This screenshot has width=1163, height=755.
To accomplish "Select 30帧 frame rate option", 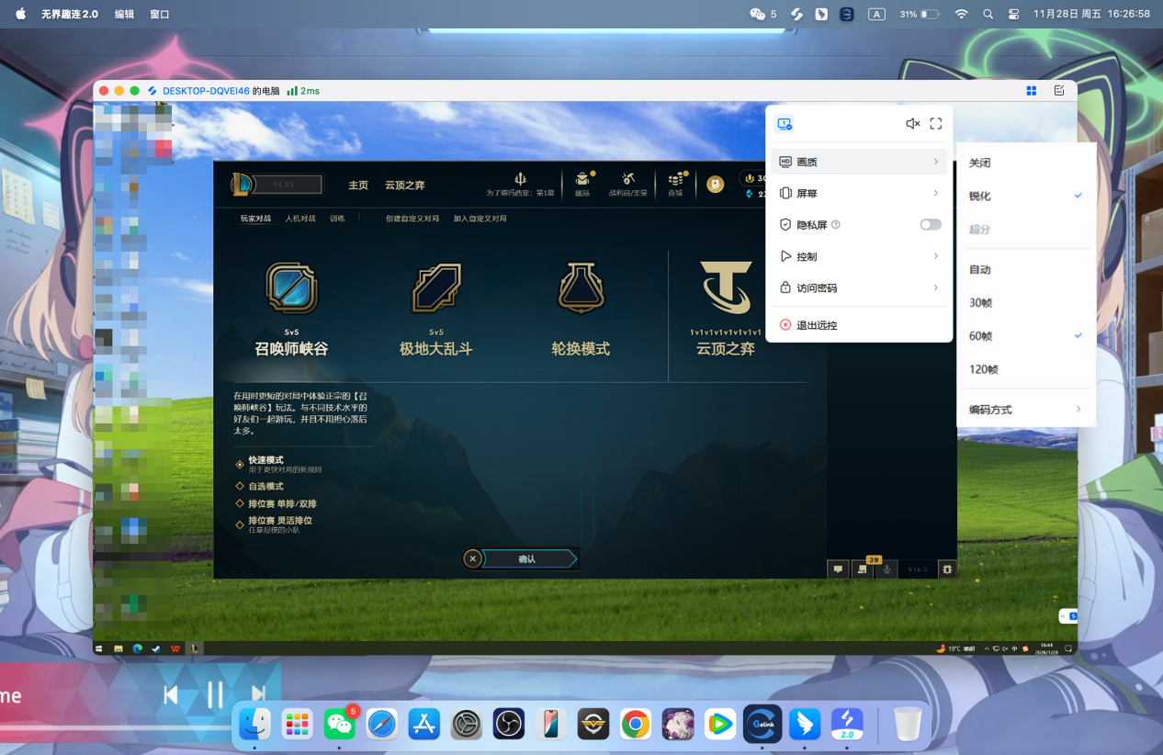I will tap(980, 303).
